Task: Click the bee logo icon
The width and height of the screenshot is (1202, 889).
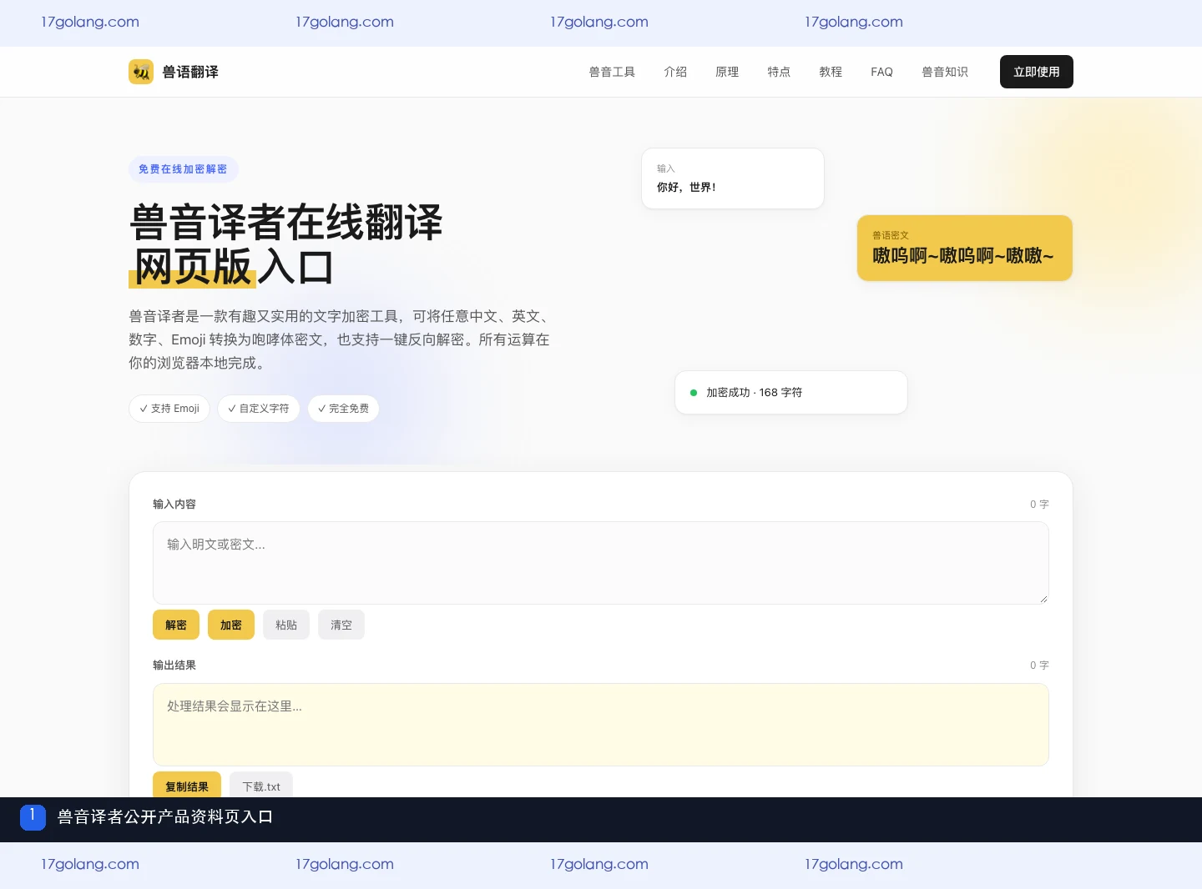Action: 141,72
